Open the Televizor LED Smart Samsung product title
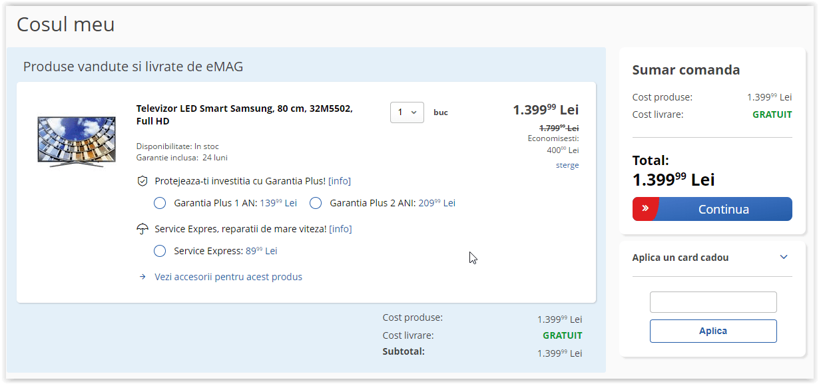This screenshot has width=819, height=384. point(244,114)
